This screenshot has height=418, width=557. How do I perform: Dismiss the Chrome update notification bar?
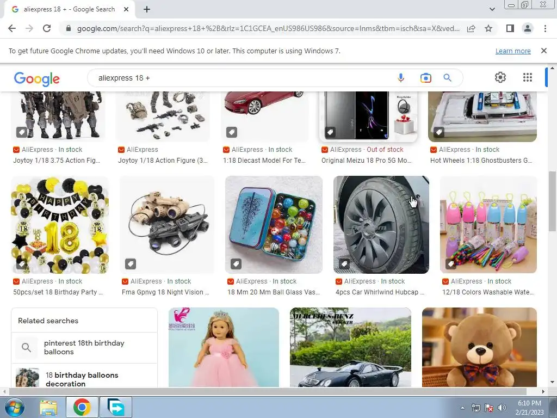[543, 51]
